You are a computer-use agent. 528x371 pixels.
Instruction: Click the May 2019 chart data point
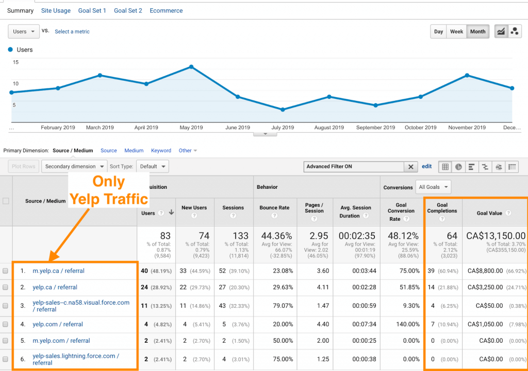191,67
